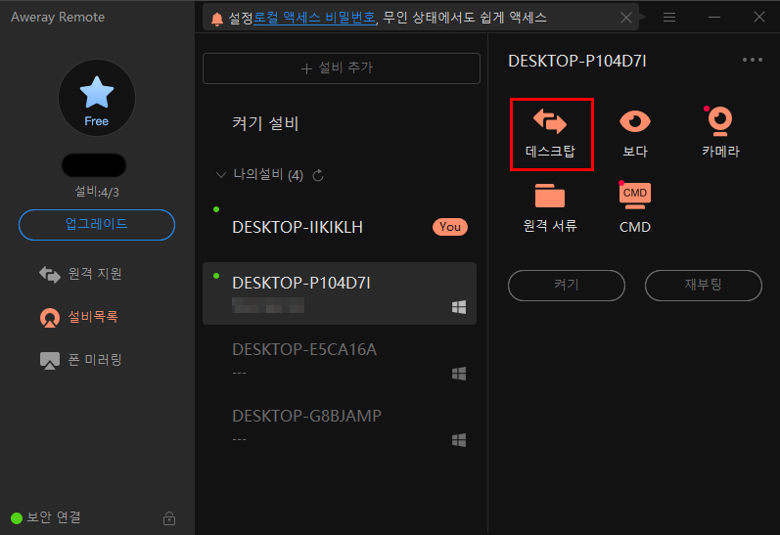The image size is (780, 535).
Task: Select the DESKTOP-E5CA16A device
Action: coord(340,360)
